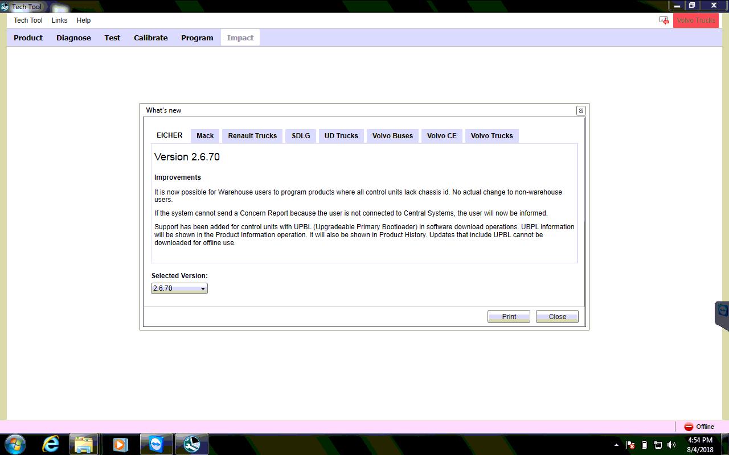Open Windows Media Player from the taskbar

pyautogui.click(x=120, y=444)
